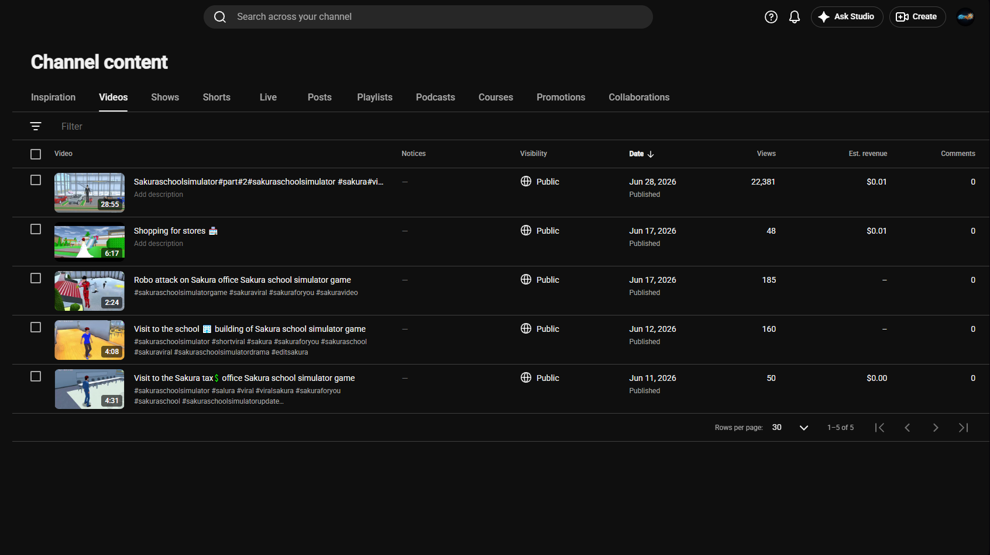Click the Comments column header
Viewport: 990px width, 555px height.
pos(958,154)
